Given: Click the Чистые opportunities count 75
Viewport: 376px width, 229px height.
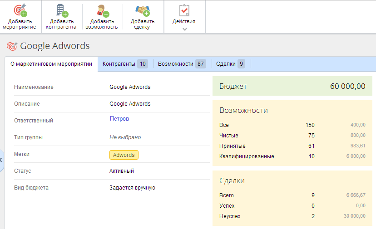Looking at the screenshot, I should pos(311,136).
